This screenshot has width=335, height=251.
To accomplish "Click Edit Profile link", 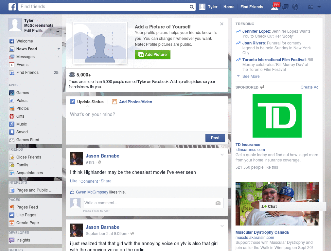I will [x=34, y=31].
